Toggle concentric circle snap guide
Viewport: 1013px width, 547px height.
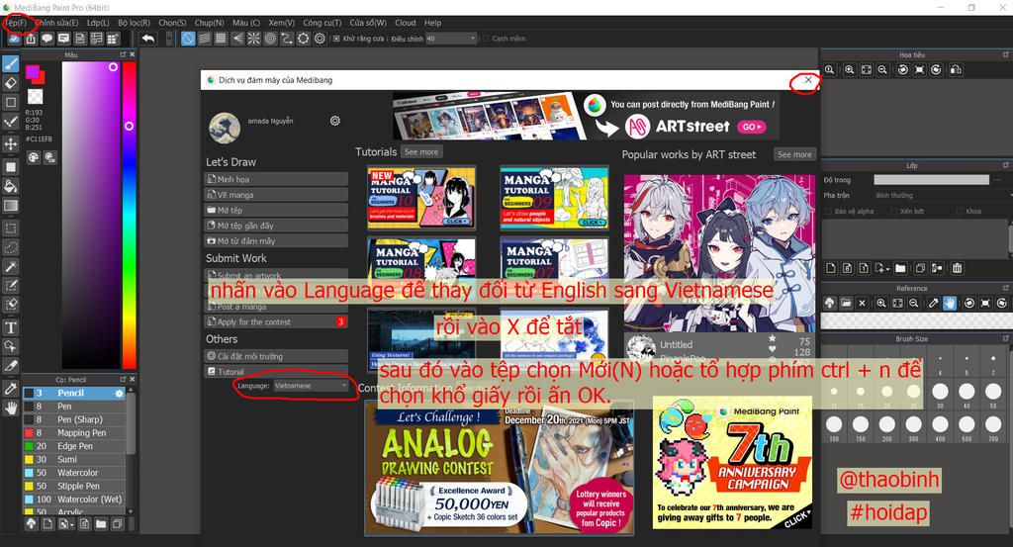tap(270, 39)
